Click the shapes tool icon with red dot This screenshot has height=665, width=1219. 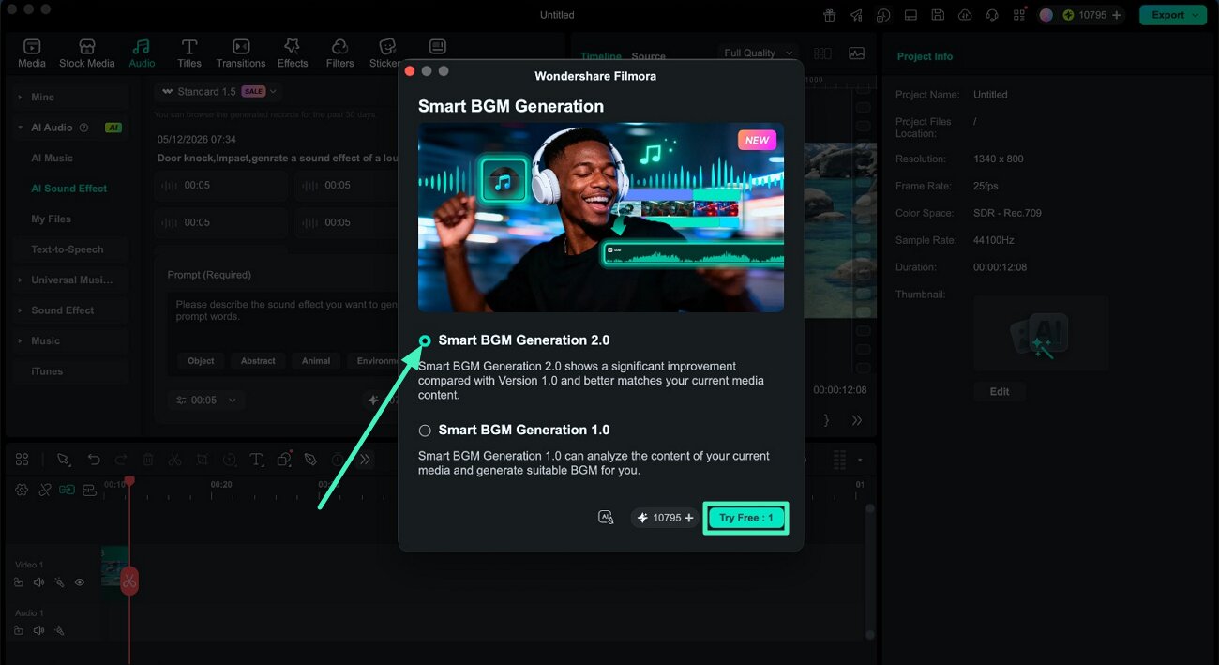[x=283, y=460]
